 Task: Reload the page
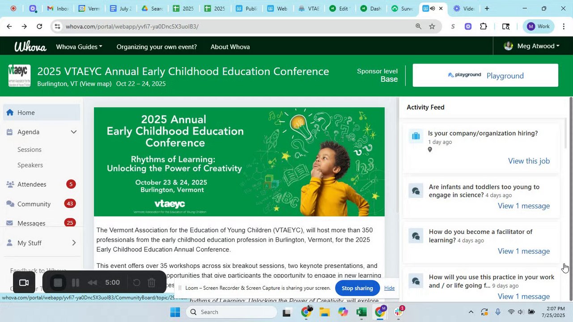tap(39, 26)
